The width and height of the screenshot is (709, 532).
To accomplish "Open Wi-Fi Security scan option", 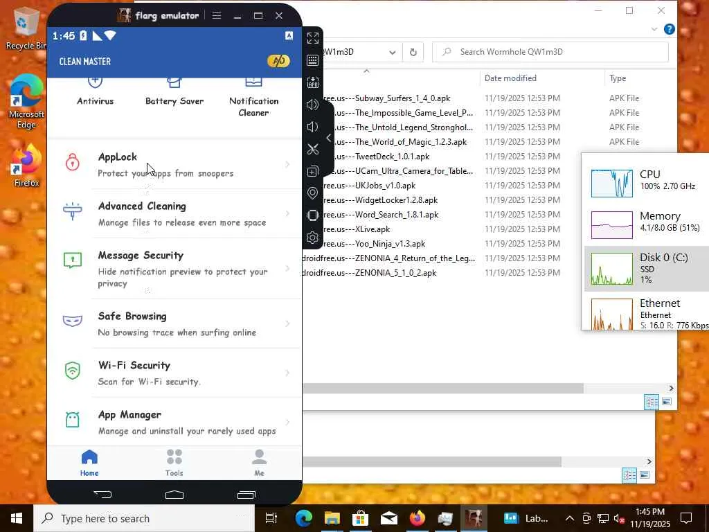I will click(174, 373).
